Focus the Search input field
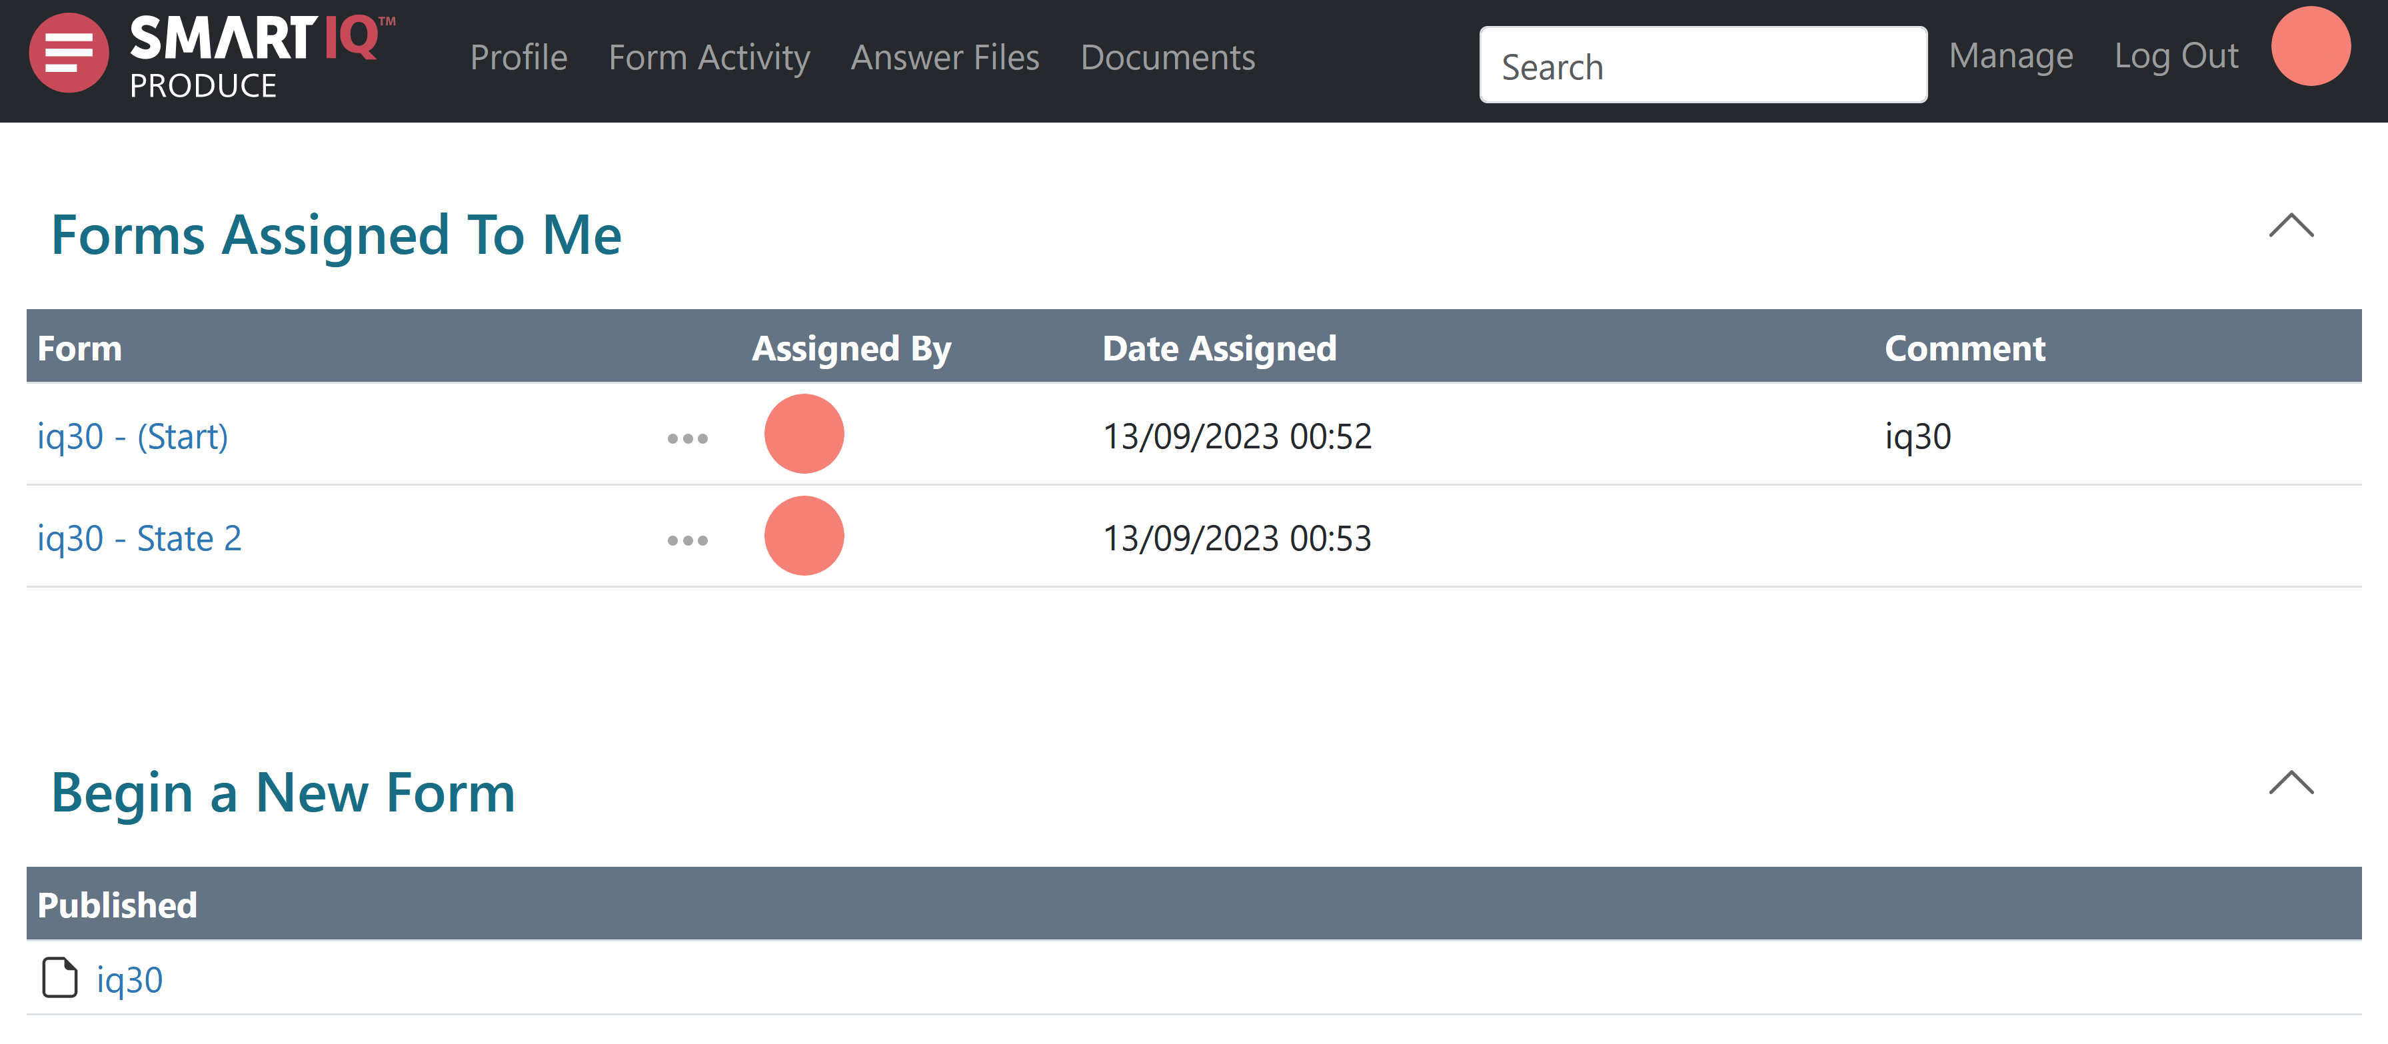Screen dimensions: 2388x1044 pos(1702,66)
